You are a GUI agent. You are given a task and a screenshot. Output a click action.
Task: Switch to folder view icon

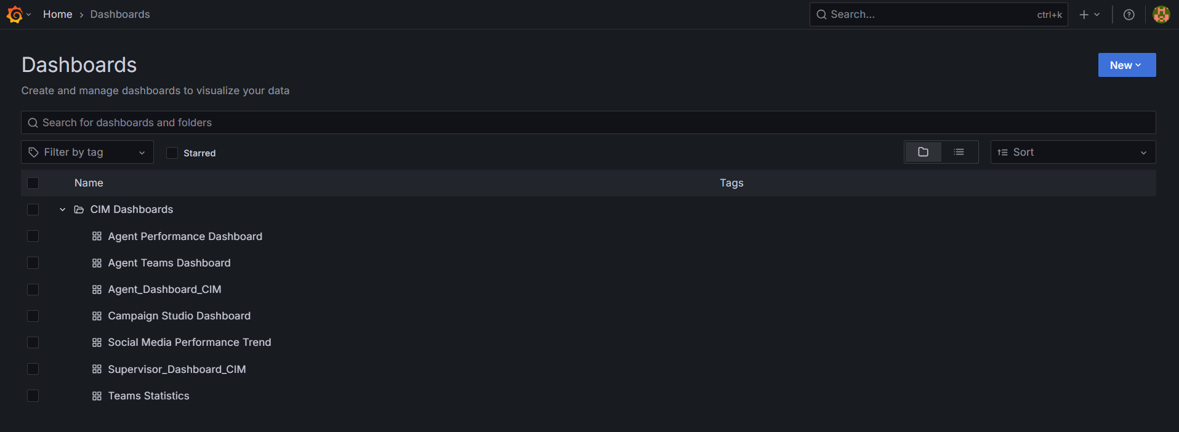tap(923, 152)
